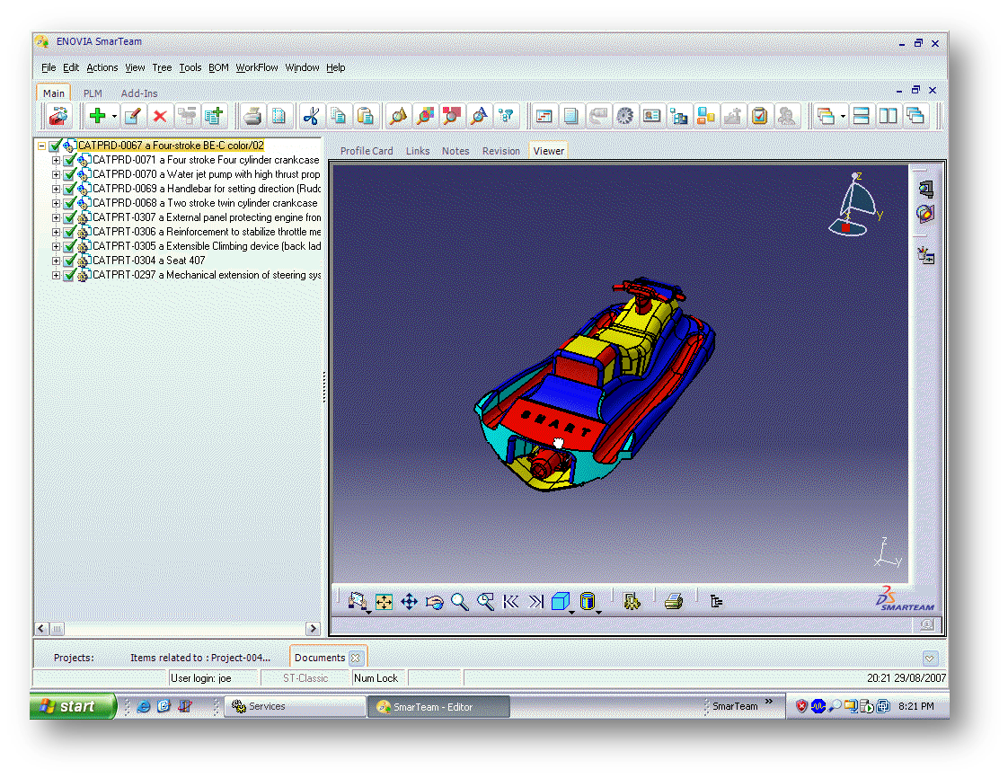Click the magnifier Zoom tool in viewer toolbar
1008x778 pixels.
pyautogui.click(x=460, y=602)
